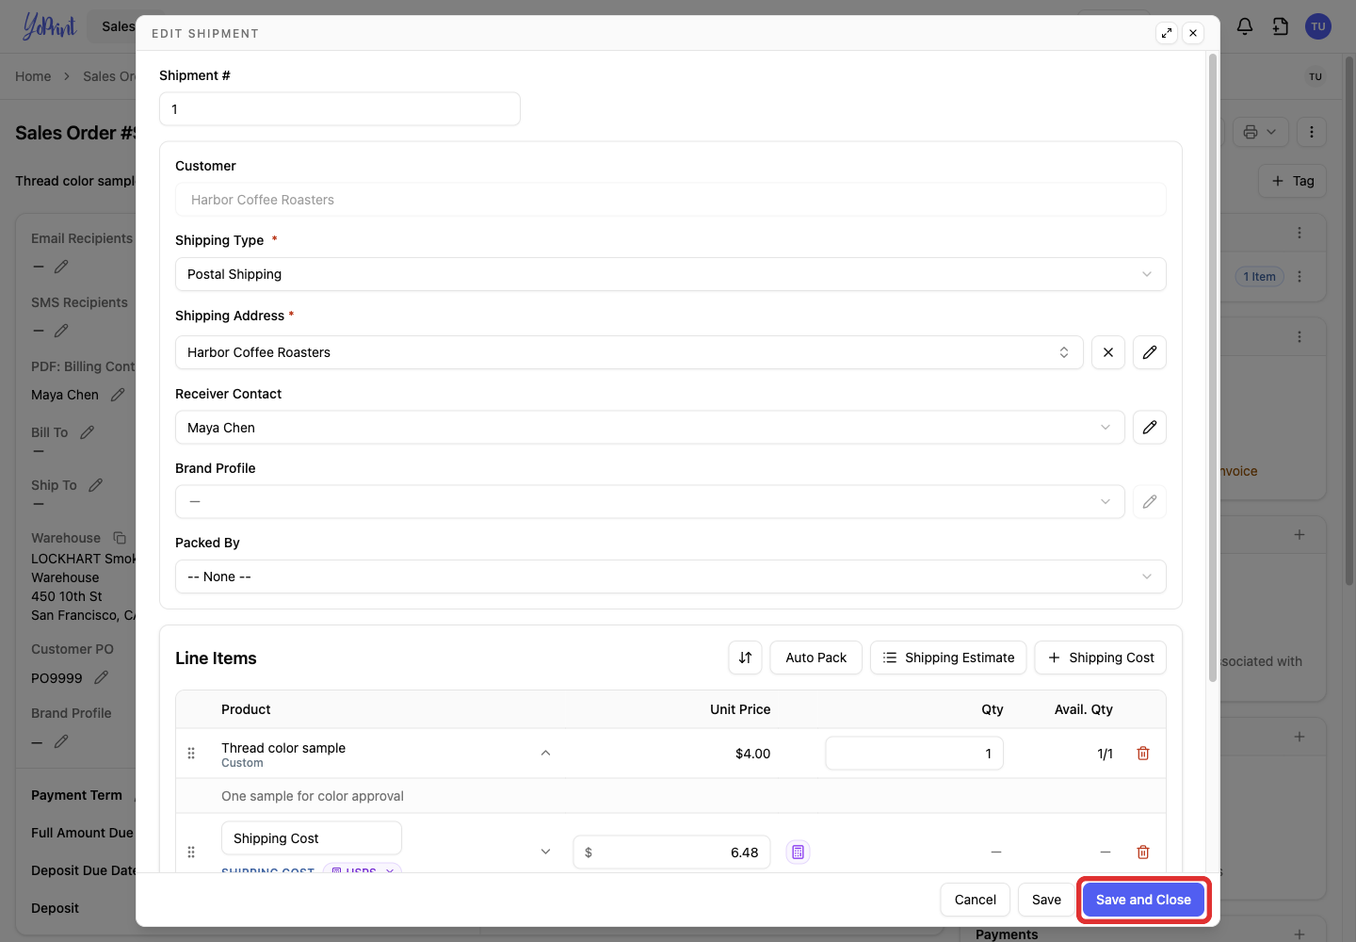The height and width of the screenshot is (942, 1356).
Task: Open the notifications bell
Action: [x=1245, y=26]
